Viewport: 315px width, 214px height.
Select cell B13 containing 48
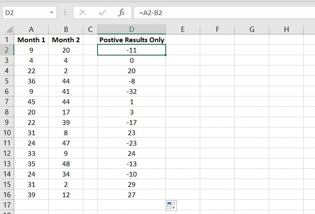[x=66, y=164]
